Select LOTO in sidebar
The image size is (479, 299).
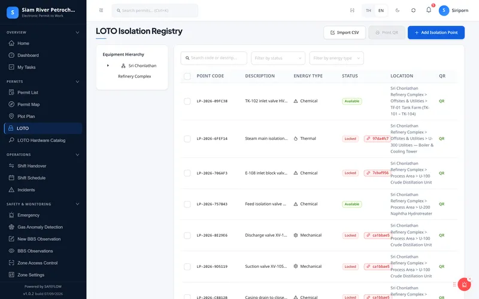pos(43,129)
